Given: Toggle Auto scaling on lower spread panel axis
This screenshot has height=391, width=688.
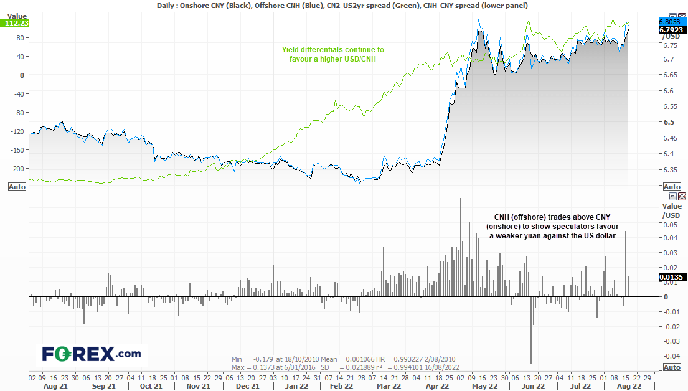Looking at the screenshot, I should click(672, 367).
